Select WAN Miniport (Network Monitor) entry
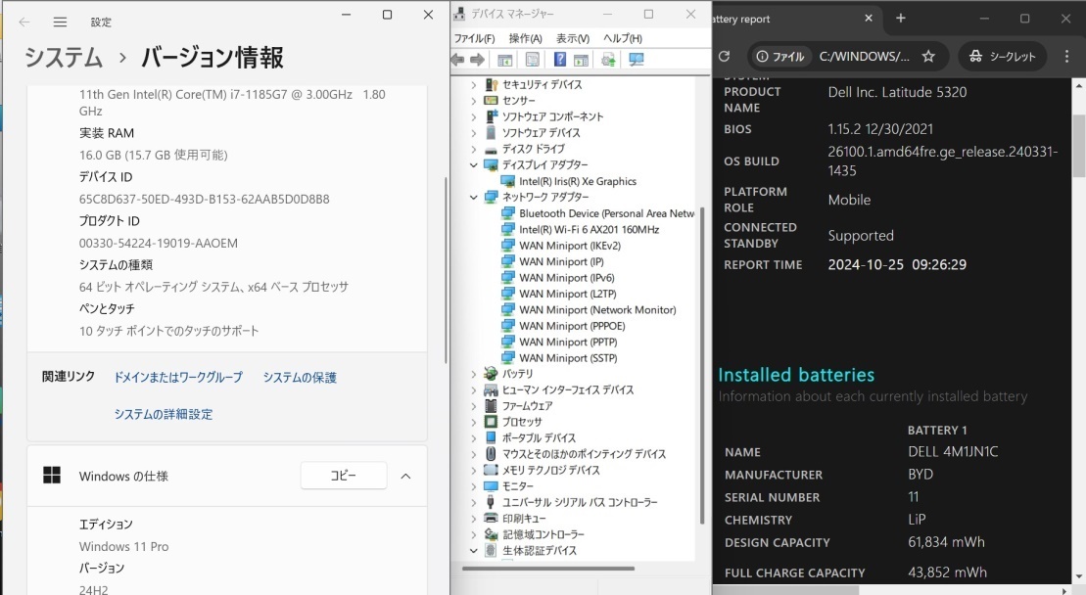1086x595 pixels. pos(597,310)
